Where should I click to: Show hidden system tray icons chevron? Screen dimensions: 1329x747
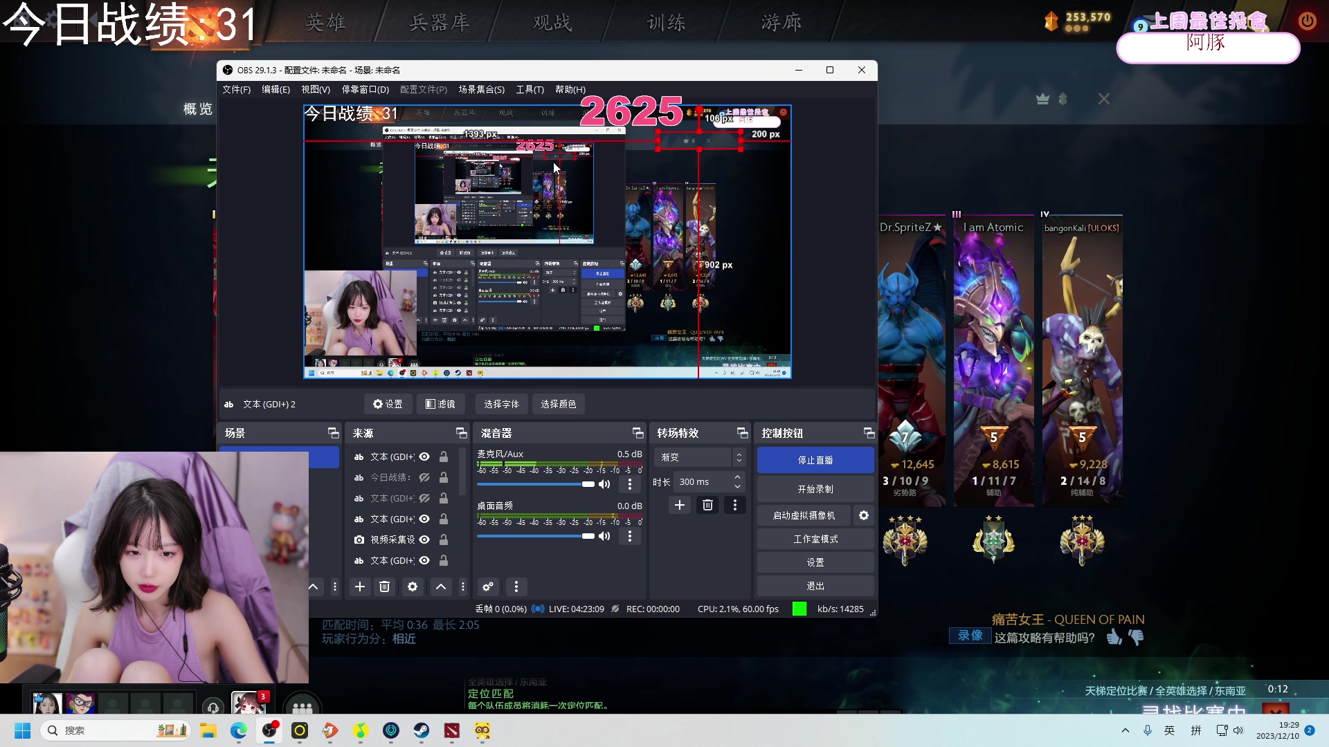[x=1125, y=730]
